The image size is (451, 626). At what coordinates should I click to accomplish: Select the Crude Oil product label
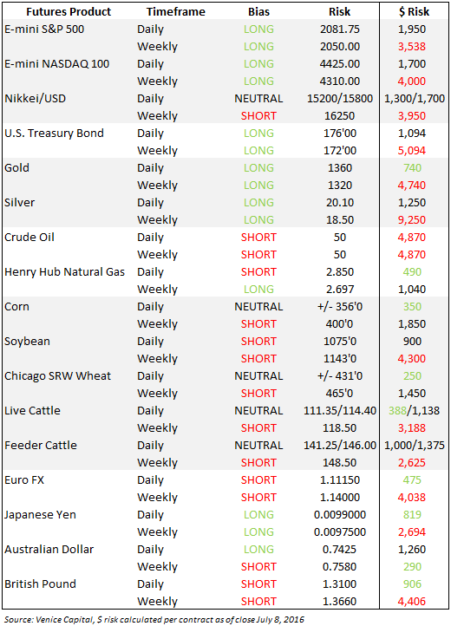coord(29,238)
